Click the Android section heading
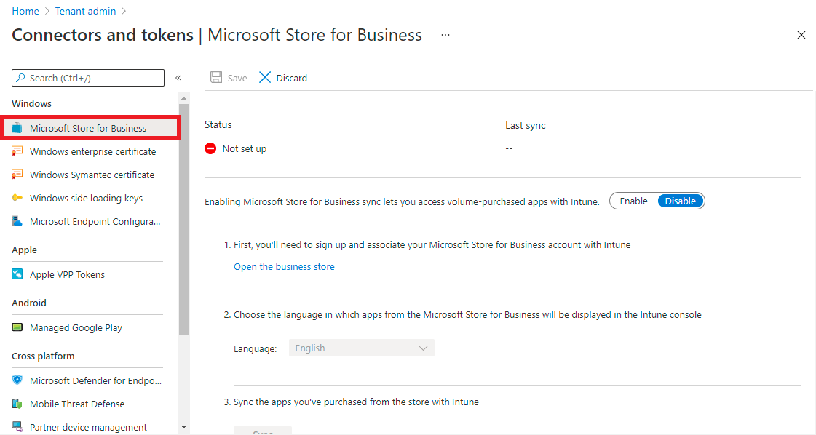 pos(29,303)
